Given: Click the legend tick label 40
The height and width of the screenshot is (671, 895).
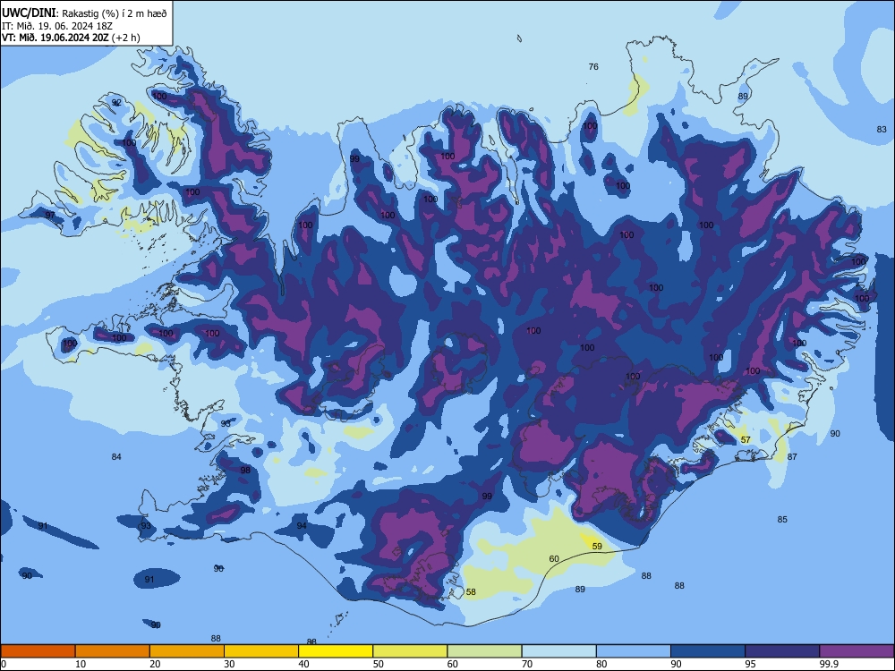Looking at the screenshot, I should [303, 664].
